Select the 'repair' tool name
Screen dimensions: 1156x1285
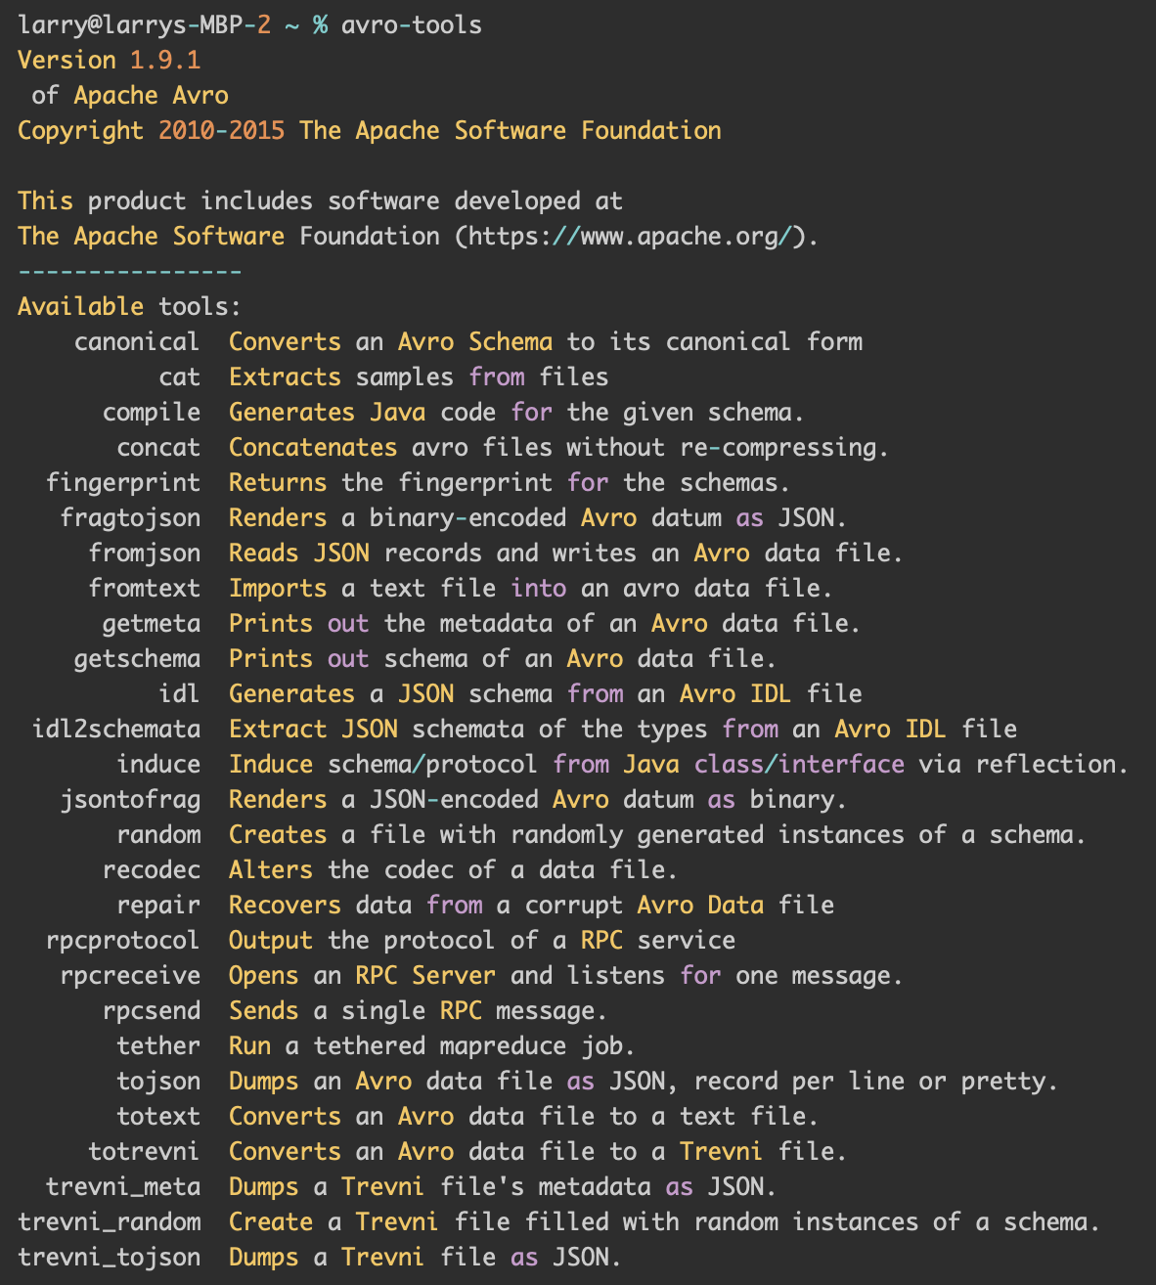(x=158, y=905)
